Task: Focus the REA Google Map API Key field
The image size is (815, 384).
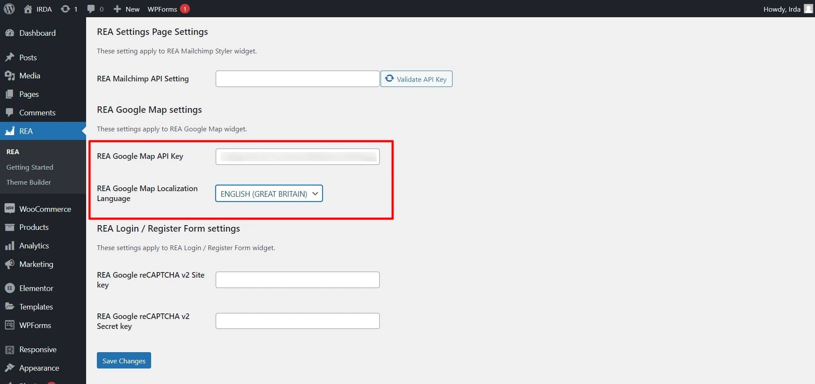Action: click(297, 157)
